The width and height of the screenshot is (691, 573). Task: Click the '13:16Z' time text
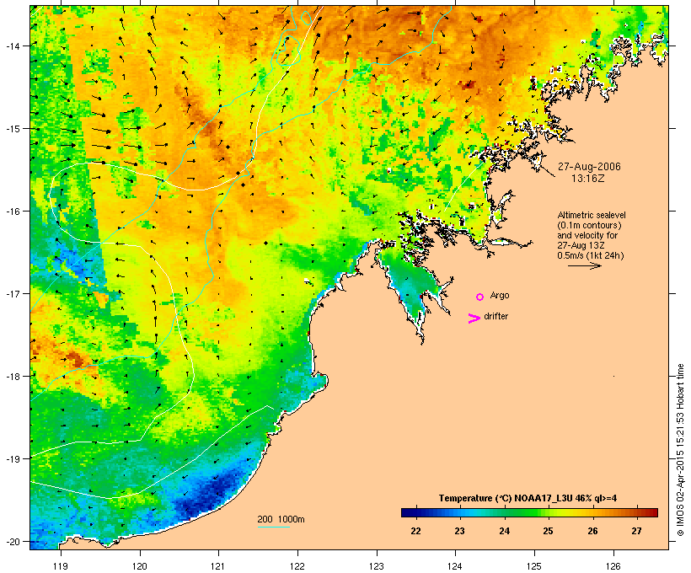588,179
